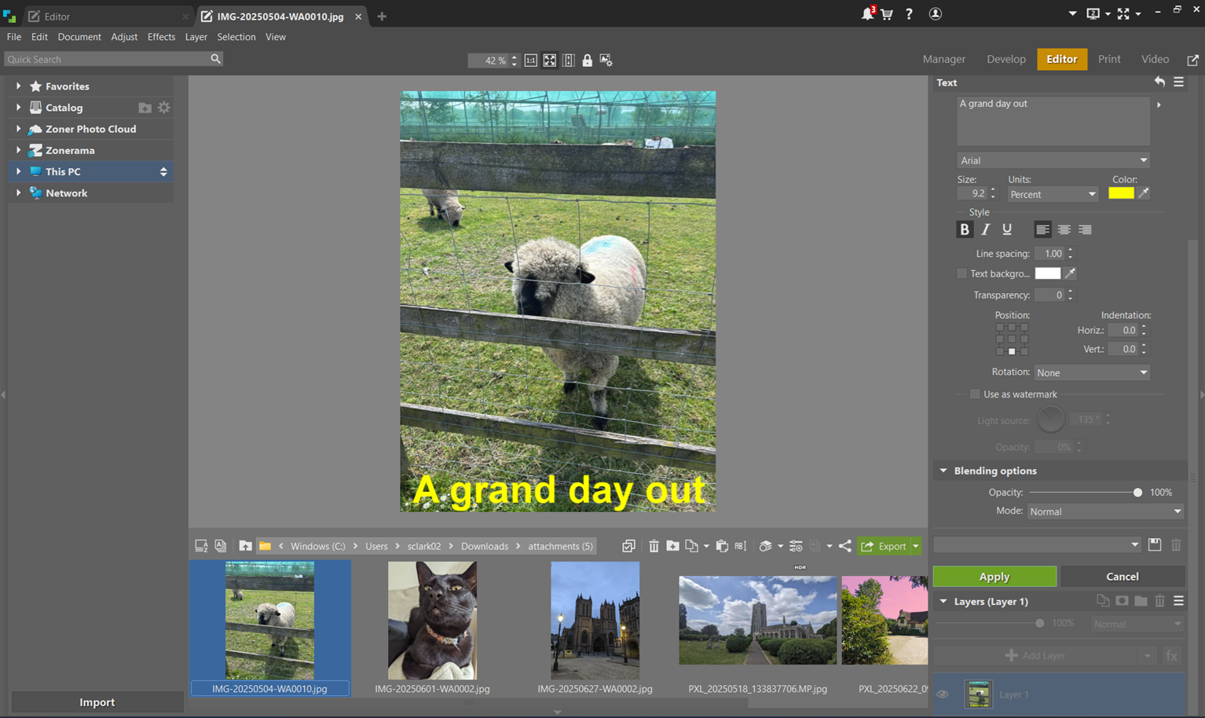Click the share icon in filmstrip toolbar
This screenshot has height=718, width=1205.
(845, 546)
